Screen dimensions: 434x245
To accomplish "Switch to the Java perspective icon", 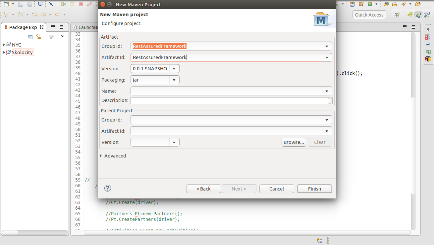I will [x=418, y=15].
